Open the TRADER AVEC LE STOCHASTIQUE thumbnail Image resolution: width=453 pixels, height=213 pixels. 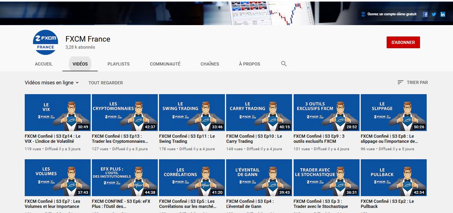point(327,178)
